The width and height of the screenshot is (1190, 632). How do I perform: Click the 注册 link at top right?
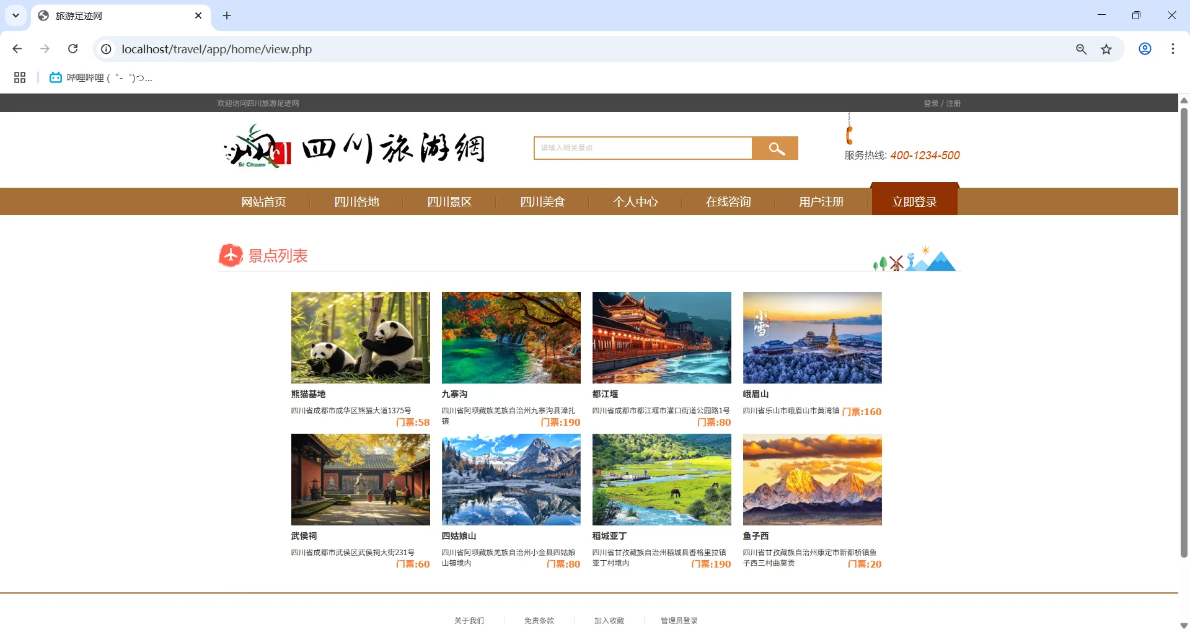pos(953,103)
